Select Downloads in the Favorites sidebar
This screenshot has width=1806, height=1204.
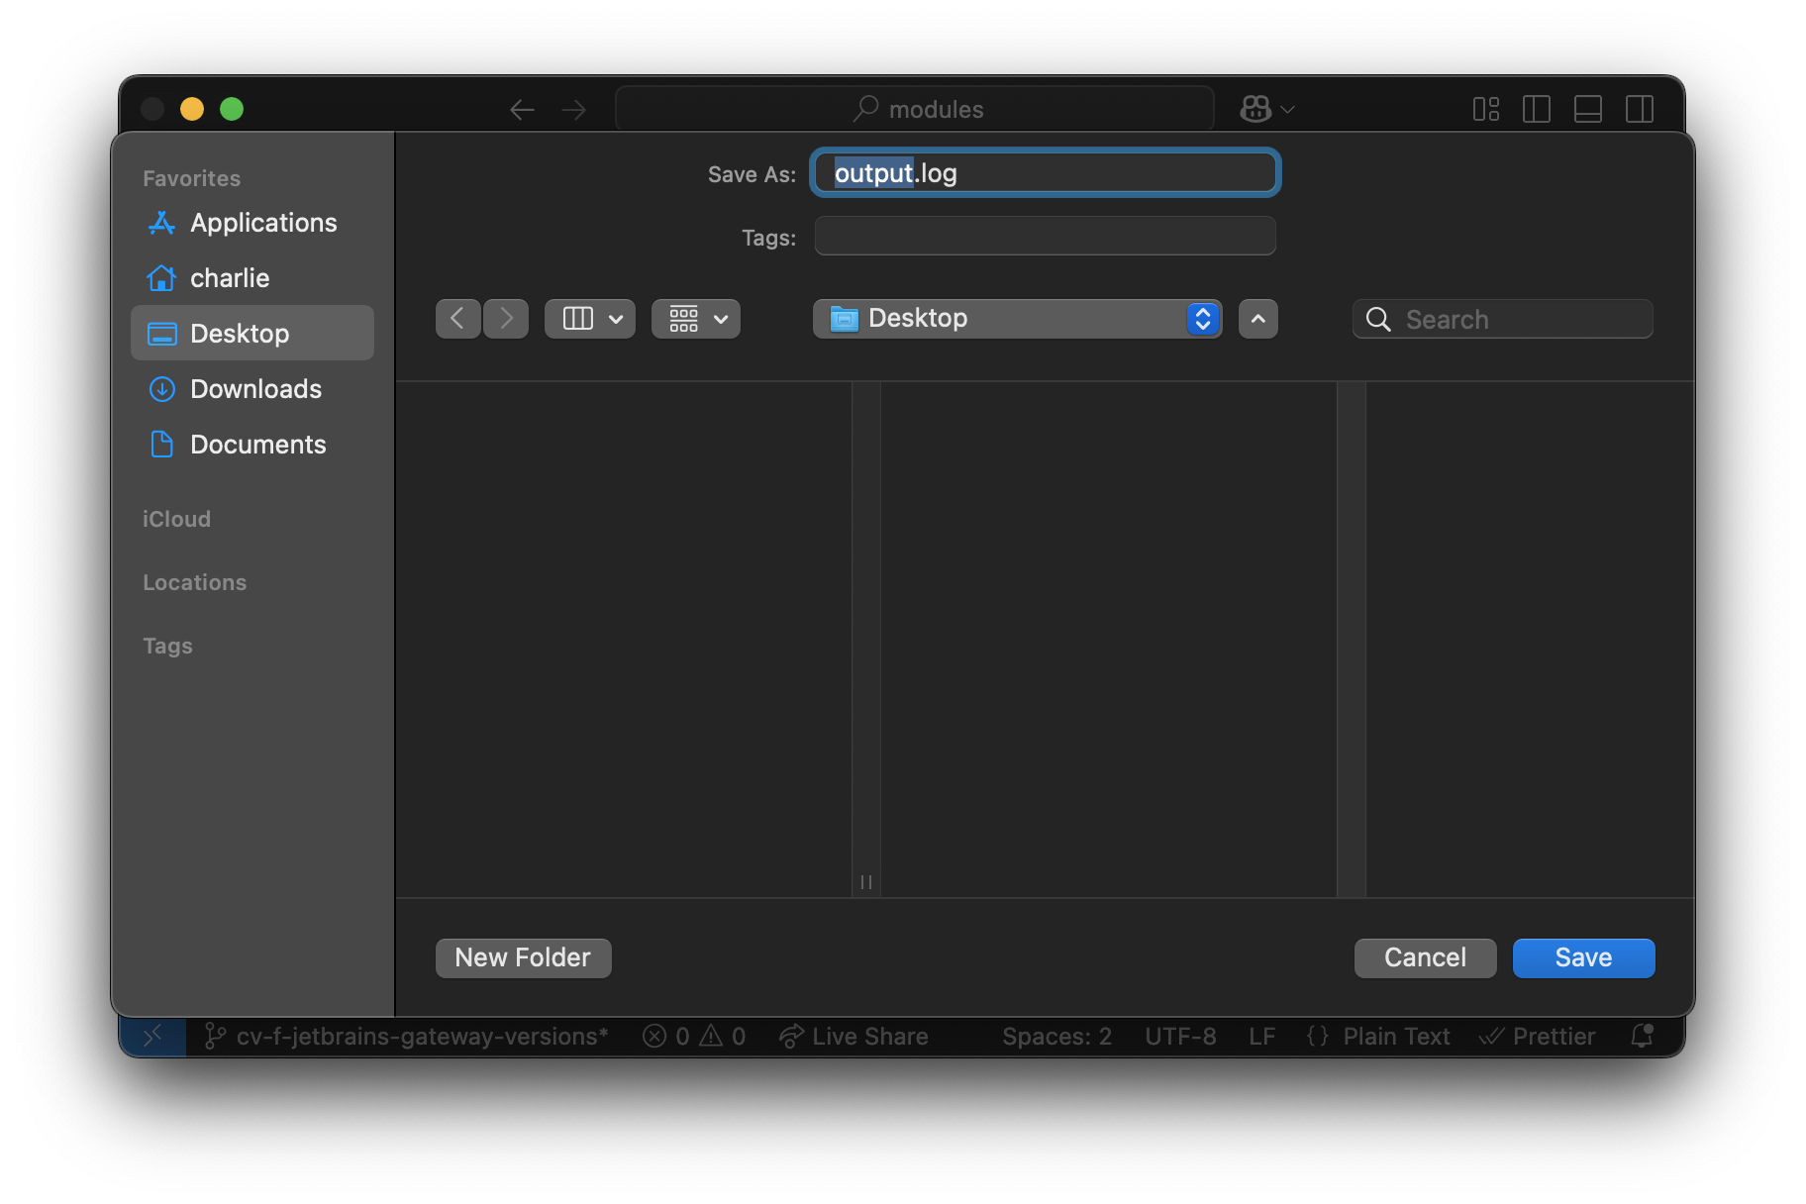[x=254, y=389]
